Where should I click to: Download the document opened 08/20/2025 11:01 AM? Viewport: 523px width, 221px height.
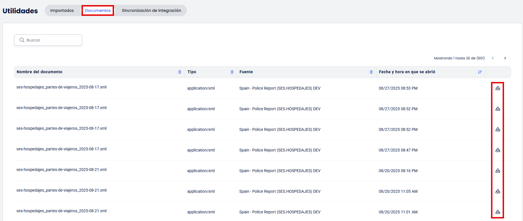click(498, 212)
